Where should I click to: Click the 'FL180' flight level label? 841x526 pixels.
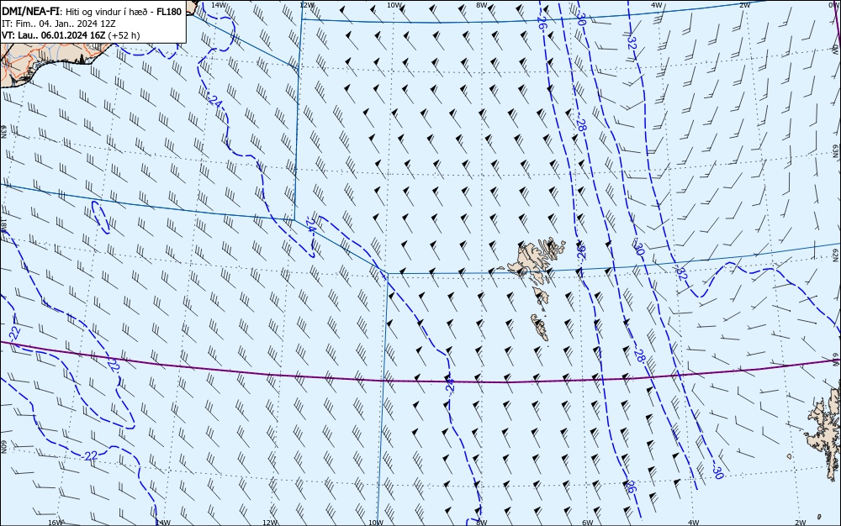pos(170,12)
